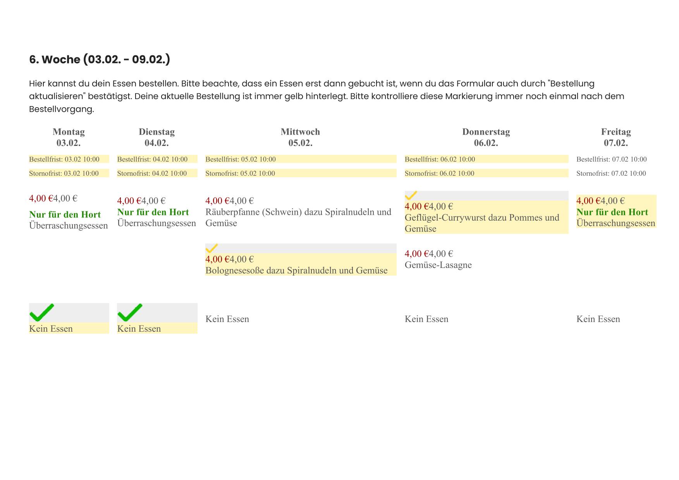Image resolution: width=679 pixels, height=480 pixels.
Task: Select Gemüse-Lasagne meal for Donnerstag
Action: (x=438, y=265)
